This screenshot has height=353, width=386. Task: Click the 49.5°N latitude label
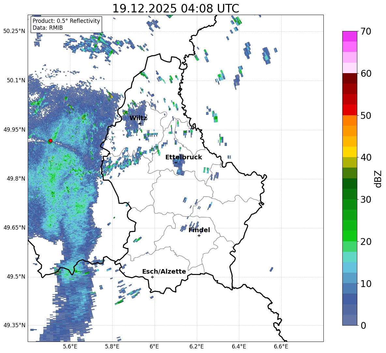(x=16, y=276)
